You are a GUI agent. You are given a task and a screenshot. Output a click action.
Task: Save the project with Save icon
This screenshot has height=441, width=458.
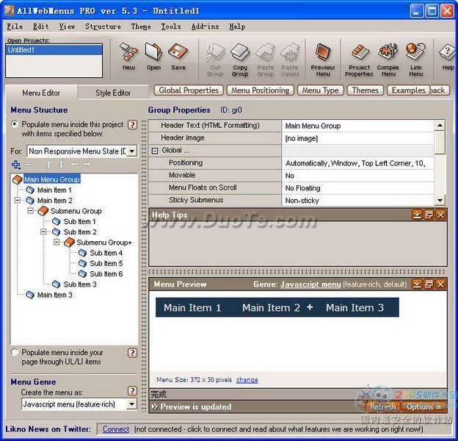point(178,57)
